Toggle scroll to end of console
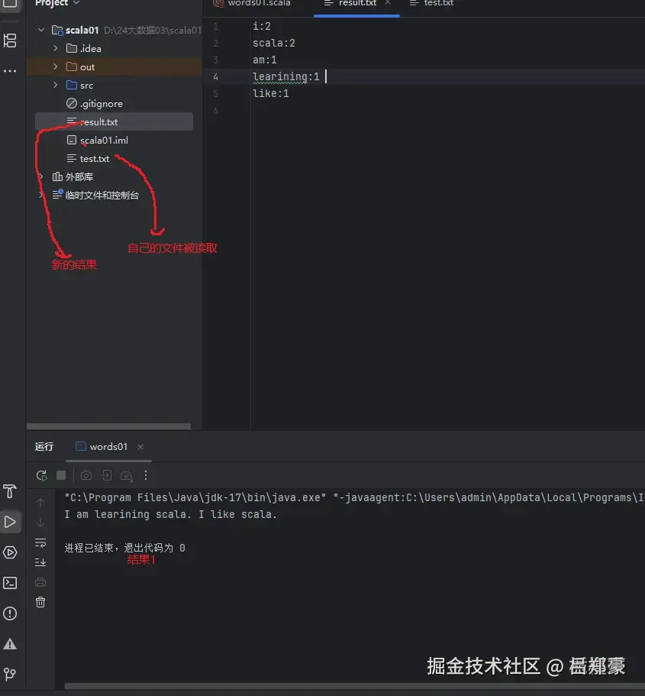645x696 pixels. click(x=40, y=562)
